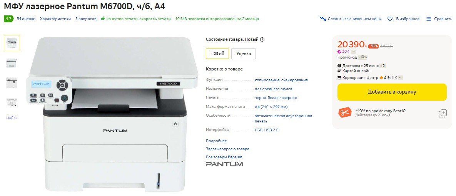This screenshot has width=456, height=196.
Task: Click the purple cashback points icon
Action: coord(339,52)
